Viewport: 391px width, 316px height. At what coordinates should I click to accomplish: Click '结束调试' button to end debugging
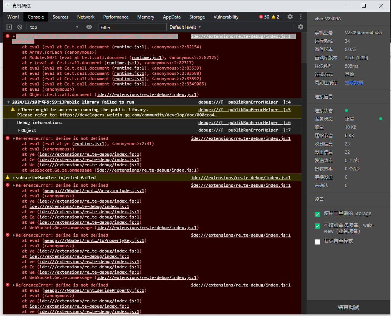(348, 307)
